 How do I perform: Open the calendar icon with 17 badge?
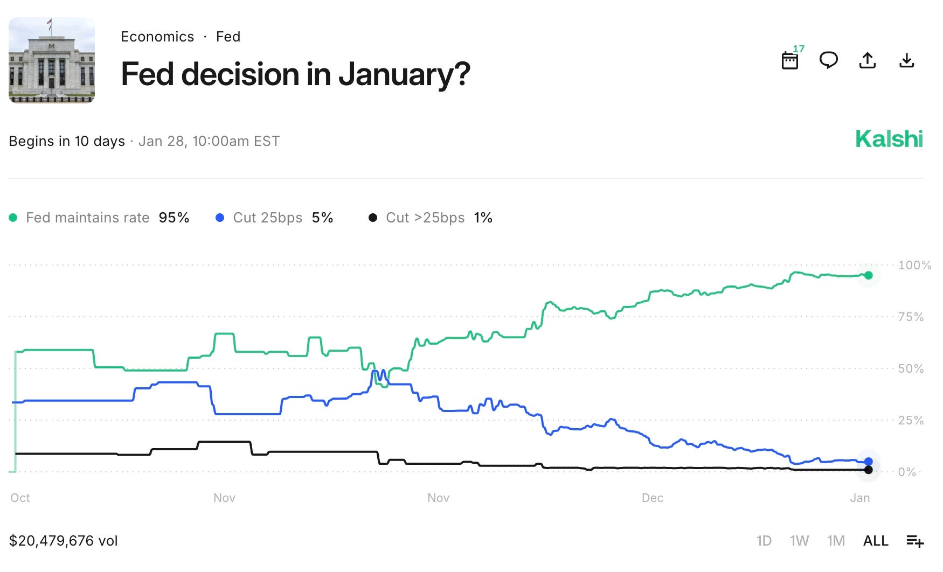tap(791, 58)
